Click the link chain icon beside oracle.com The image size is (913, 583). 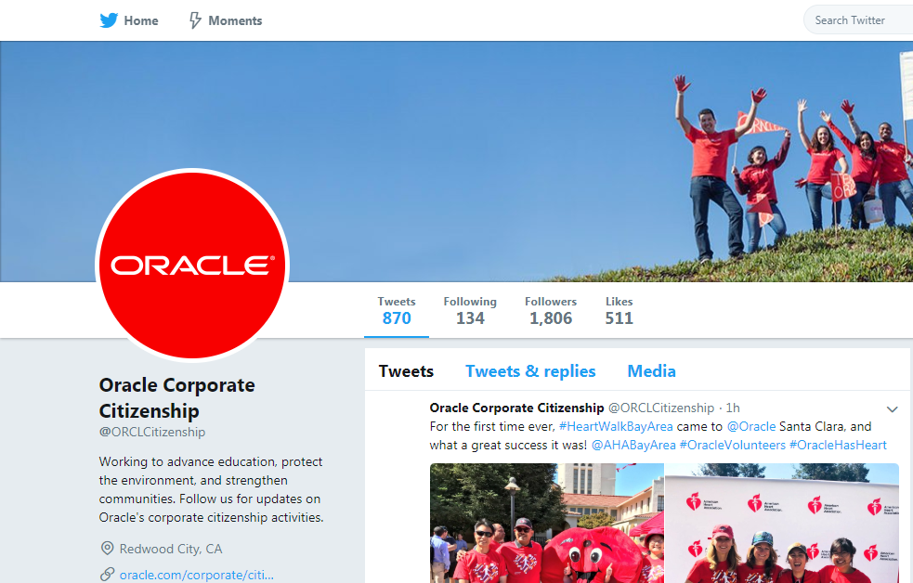(x=107, y=575)
